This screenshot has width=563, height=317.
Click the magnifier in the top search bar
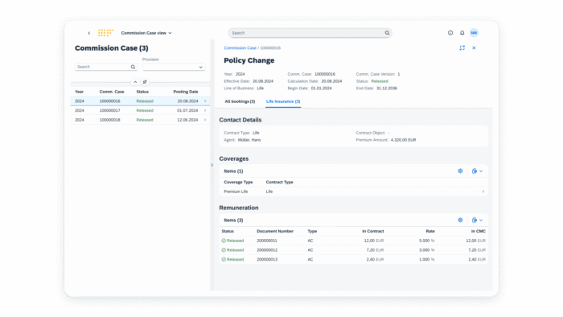coord(387,33)
